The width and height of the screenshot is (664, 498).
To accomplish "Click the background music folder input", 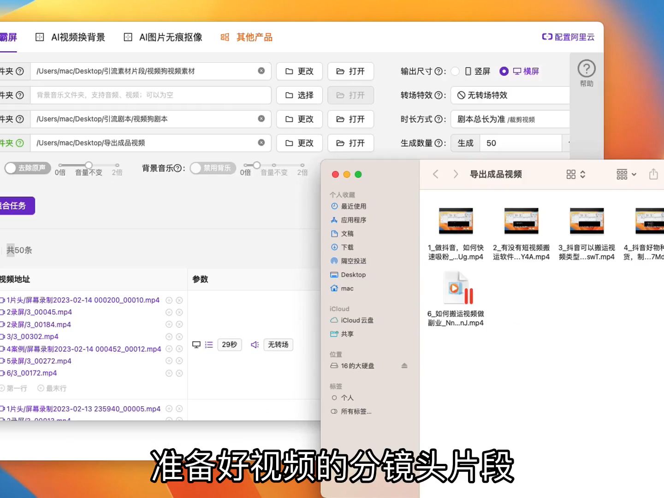I will click(x=151, y=95).
